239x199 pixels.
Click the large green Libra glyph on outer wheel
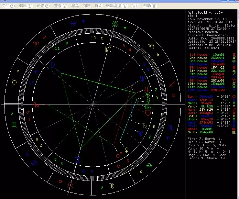point(149,165)
